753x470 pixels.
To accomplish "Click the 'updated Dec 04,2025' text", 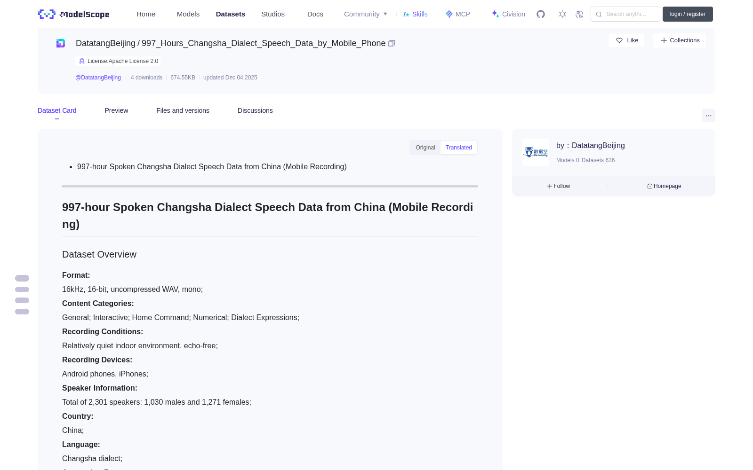I will click(230, 78).
